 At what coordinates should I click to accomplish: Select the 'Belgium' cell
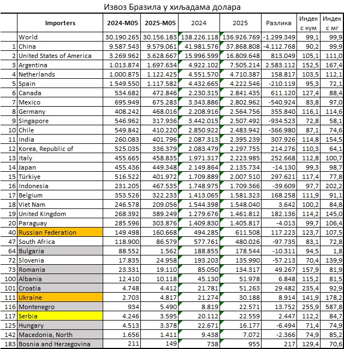click(60, 195)
